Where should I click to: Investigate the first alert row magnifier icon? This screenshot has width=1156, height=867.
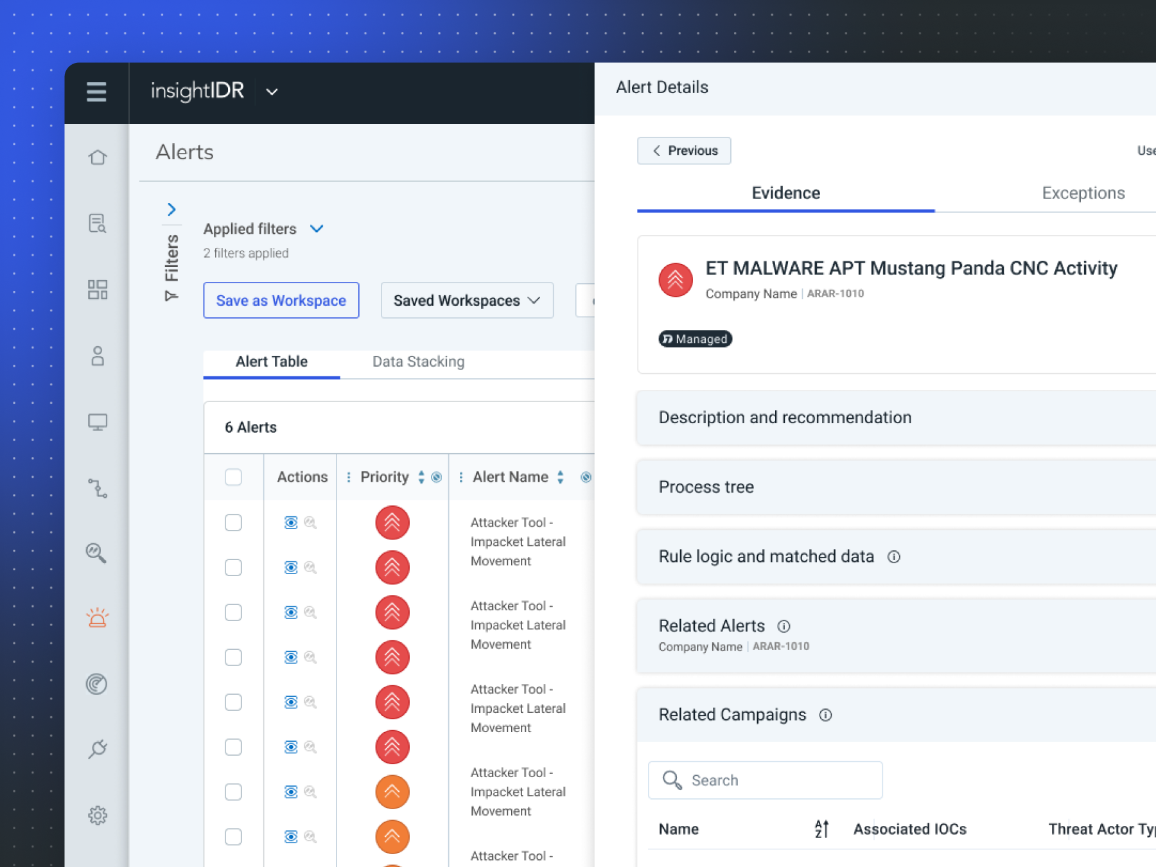coord(310,523)
